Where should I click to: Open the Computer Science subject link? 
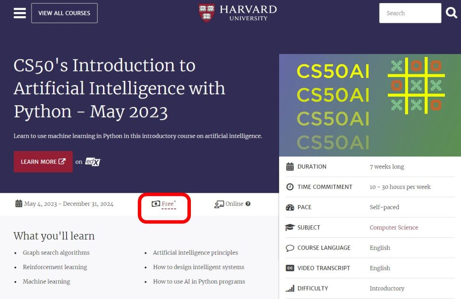393,228
